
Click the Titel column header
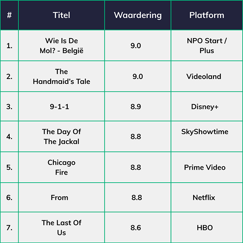[62, 15]
